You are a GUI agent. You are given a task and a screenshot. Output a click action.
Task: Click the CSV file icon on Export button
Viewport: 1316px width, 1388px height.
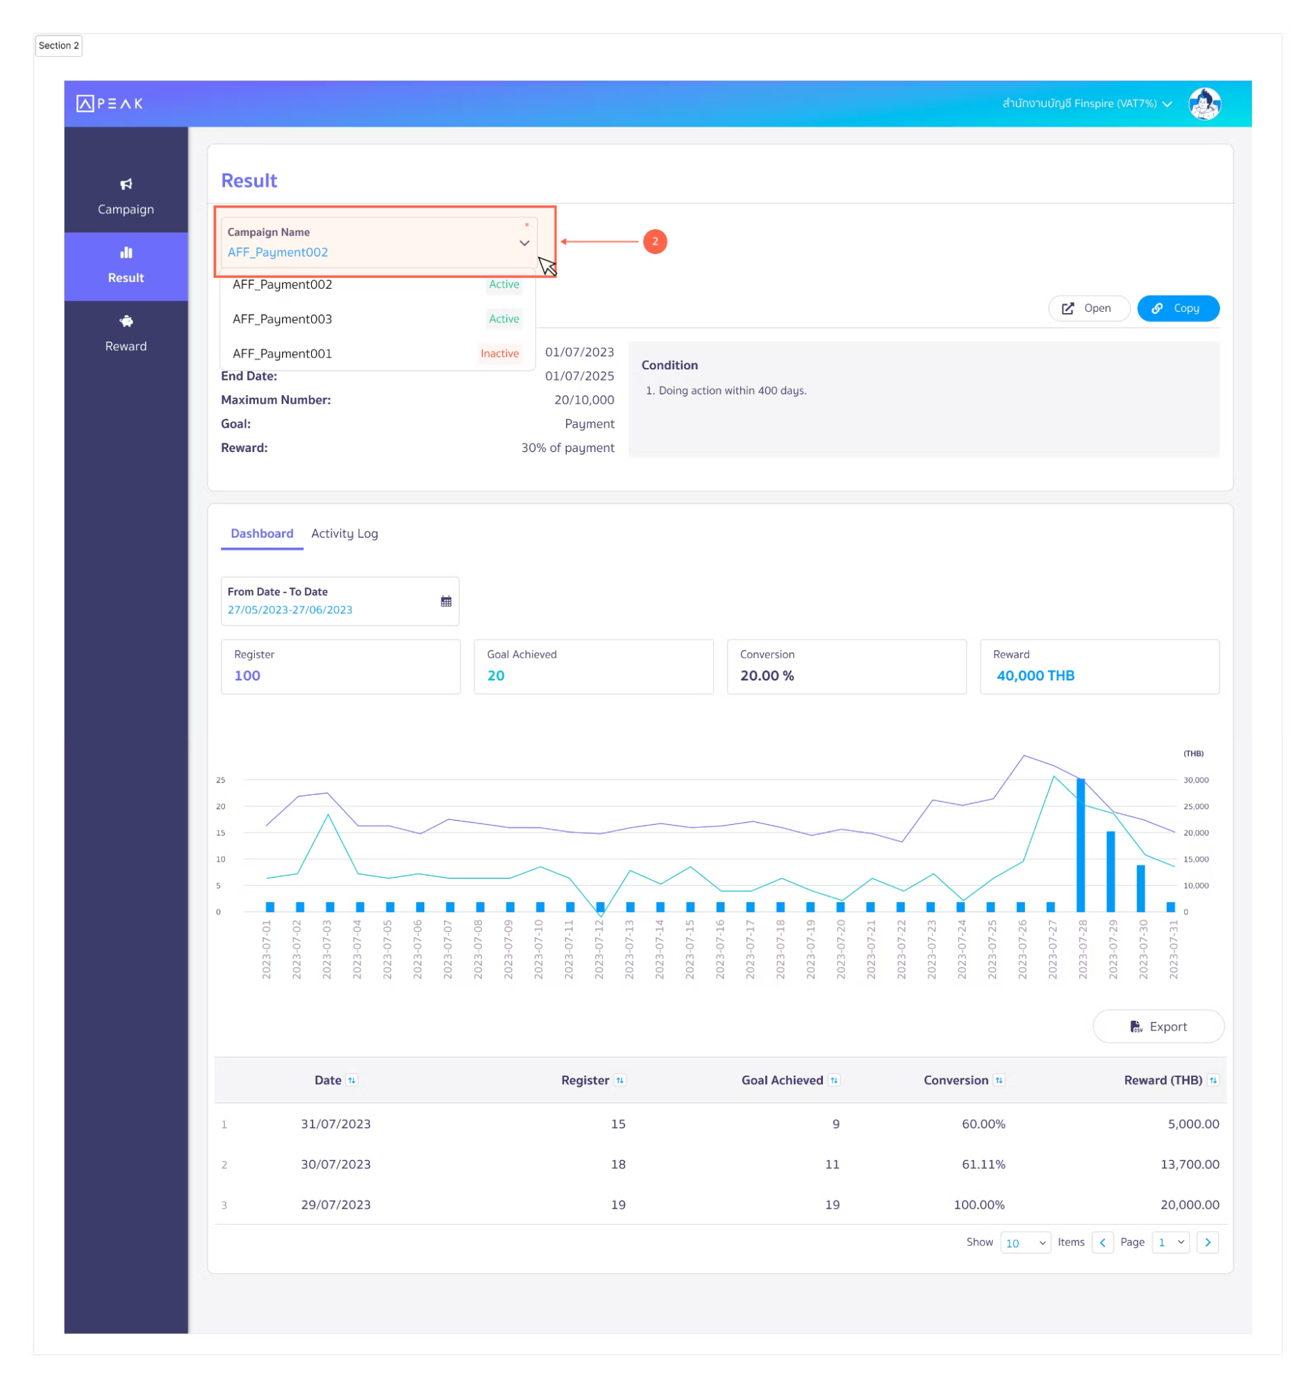(x=1135, y=1027)
